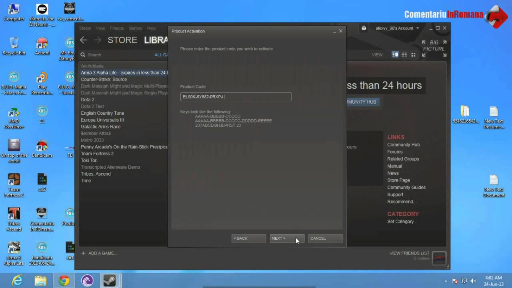Open the Steam inbox envelope icon
This screenshot has height=288, width=512.
pyautogui.click(x=364, y=28)
